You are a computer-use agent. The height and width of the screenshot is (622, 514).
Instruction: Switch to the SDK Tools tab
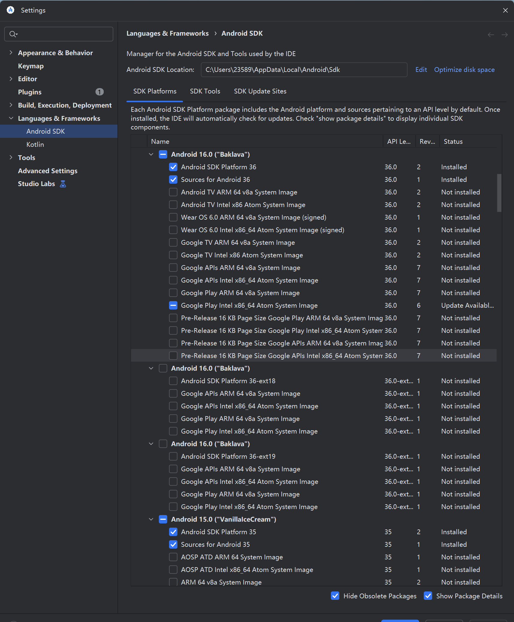[205, 91]
